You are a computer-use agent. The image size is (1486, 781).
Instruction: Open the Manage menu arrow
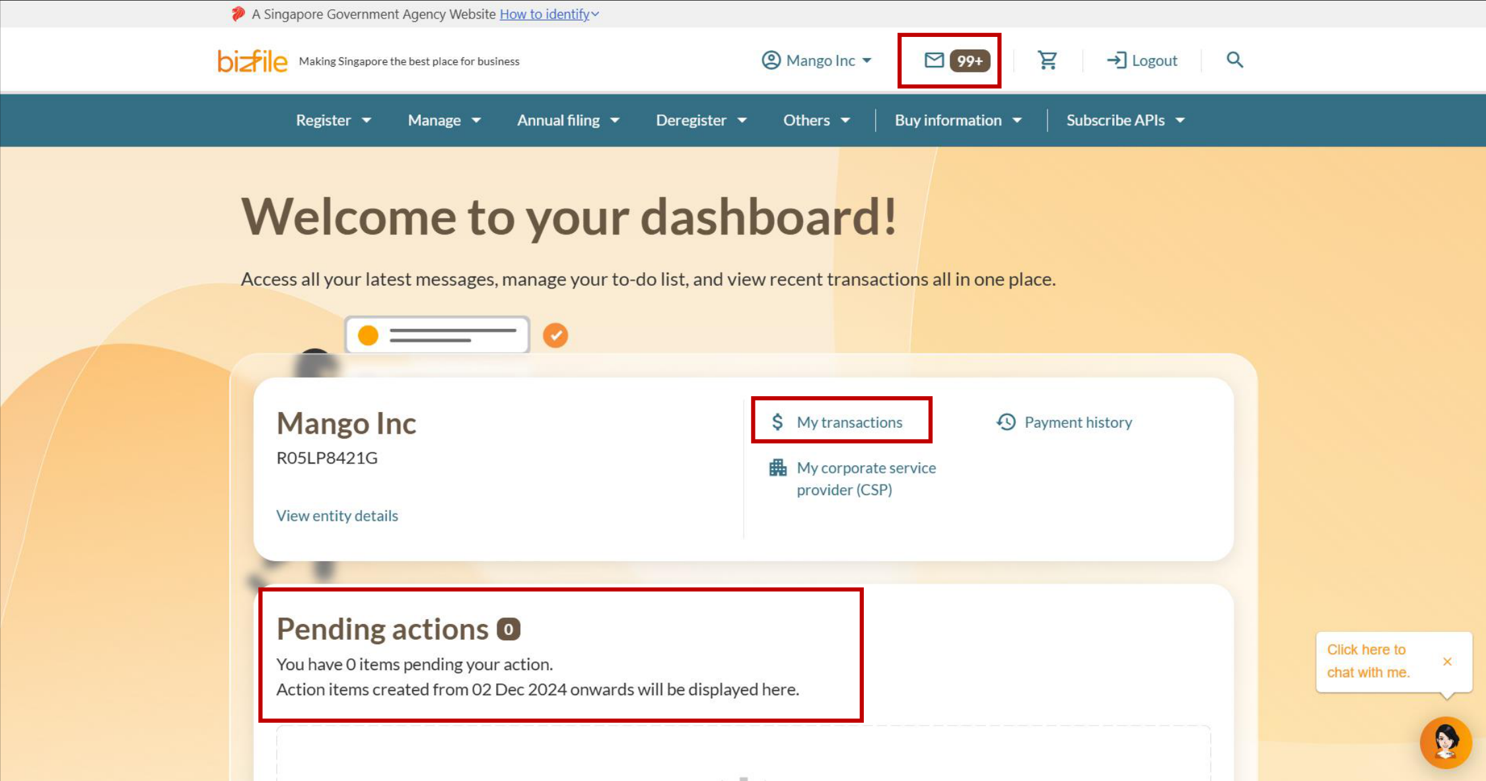476,120
